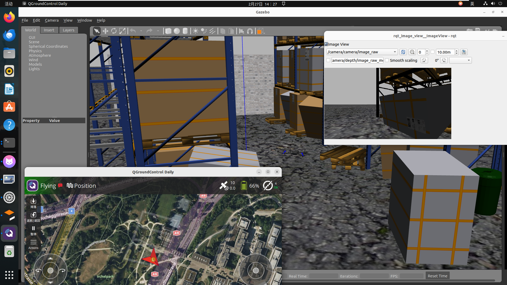The height and width of the screenshot is (285, 507).
Task: Expand the redo history dropdown arrow
Action: tap(158, 31)
